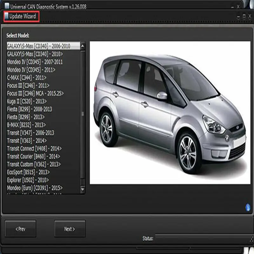Viewport: 254px width, 254px height.
Task: Select Fiesta [B299] - 2008-2013
Action: [43, 109]
